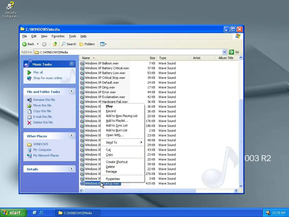Click the Copy this file icon
Image resolution: width=289 pixels, height=217 pixels.
[x=29, y=111]
